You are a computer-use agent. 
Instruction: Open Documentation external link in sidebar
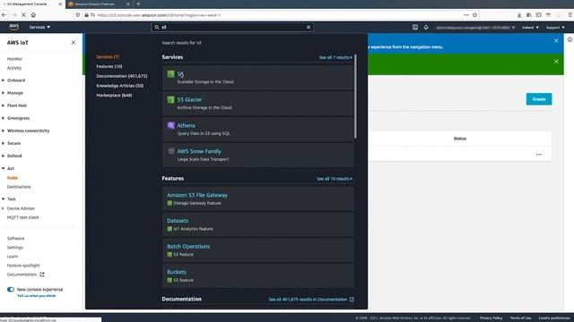point(25,275)
